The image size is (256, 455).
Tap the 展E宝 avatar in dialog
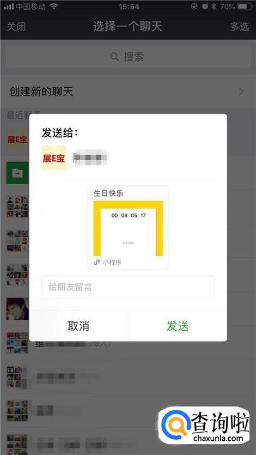(x=54, y=158)
